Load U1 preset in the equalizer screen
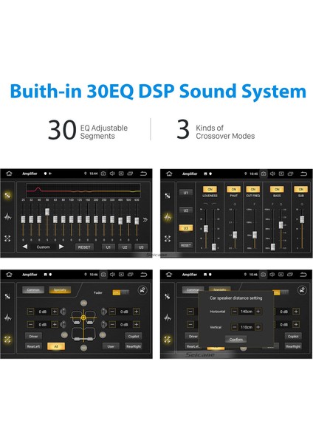 (x=109, y=247)
